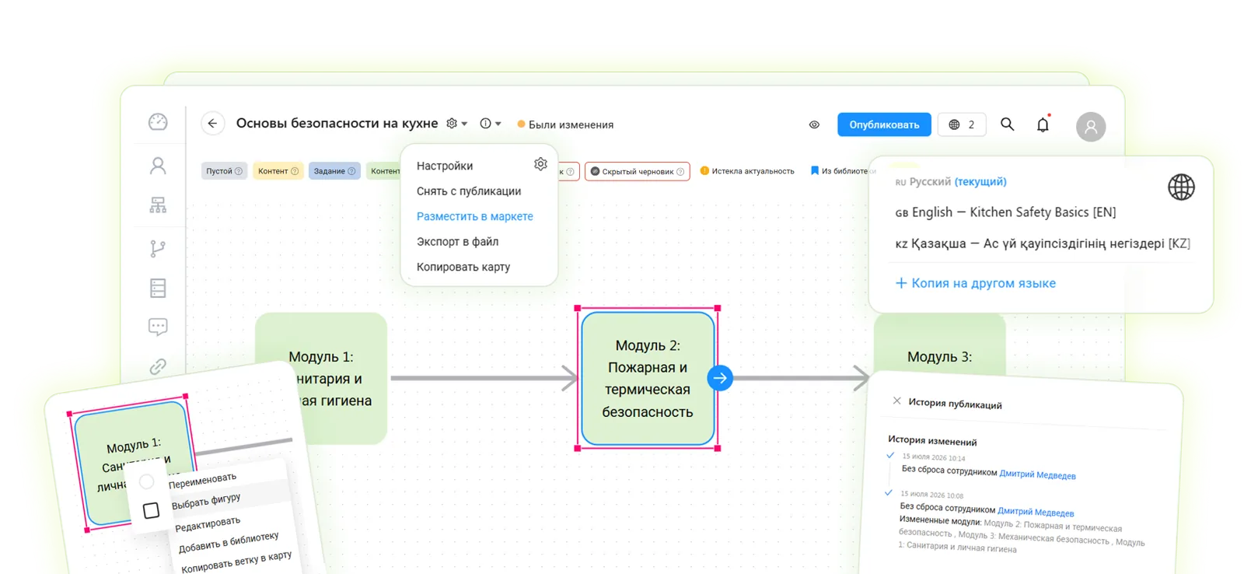Choose Редактировать in the context menu
The image size is (1244, 574).
click(x=208, y=524)
